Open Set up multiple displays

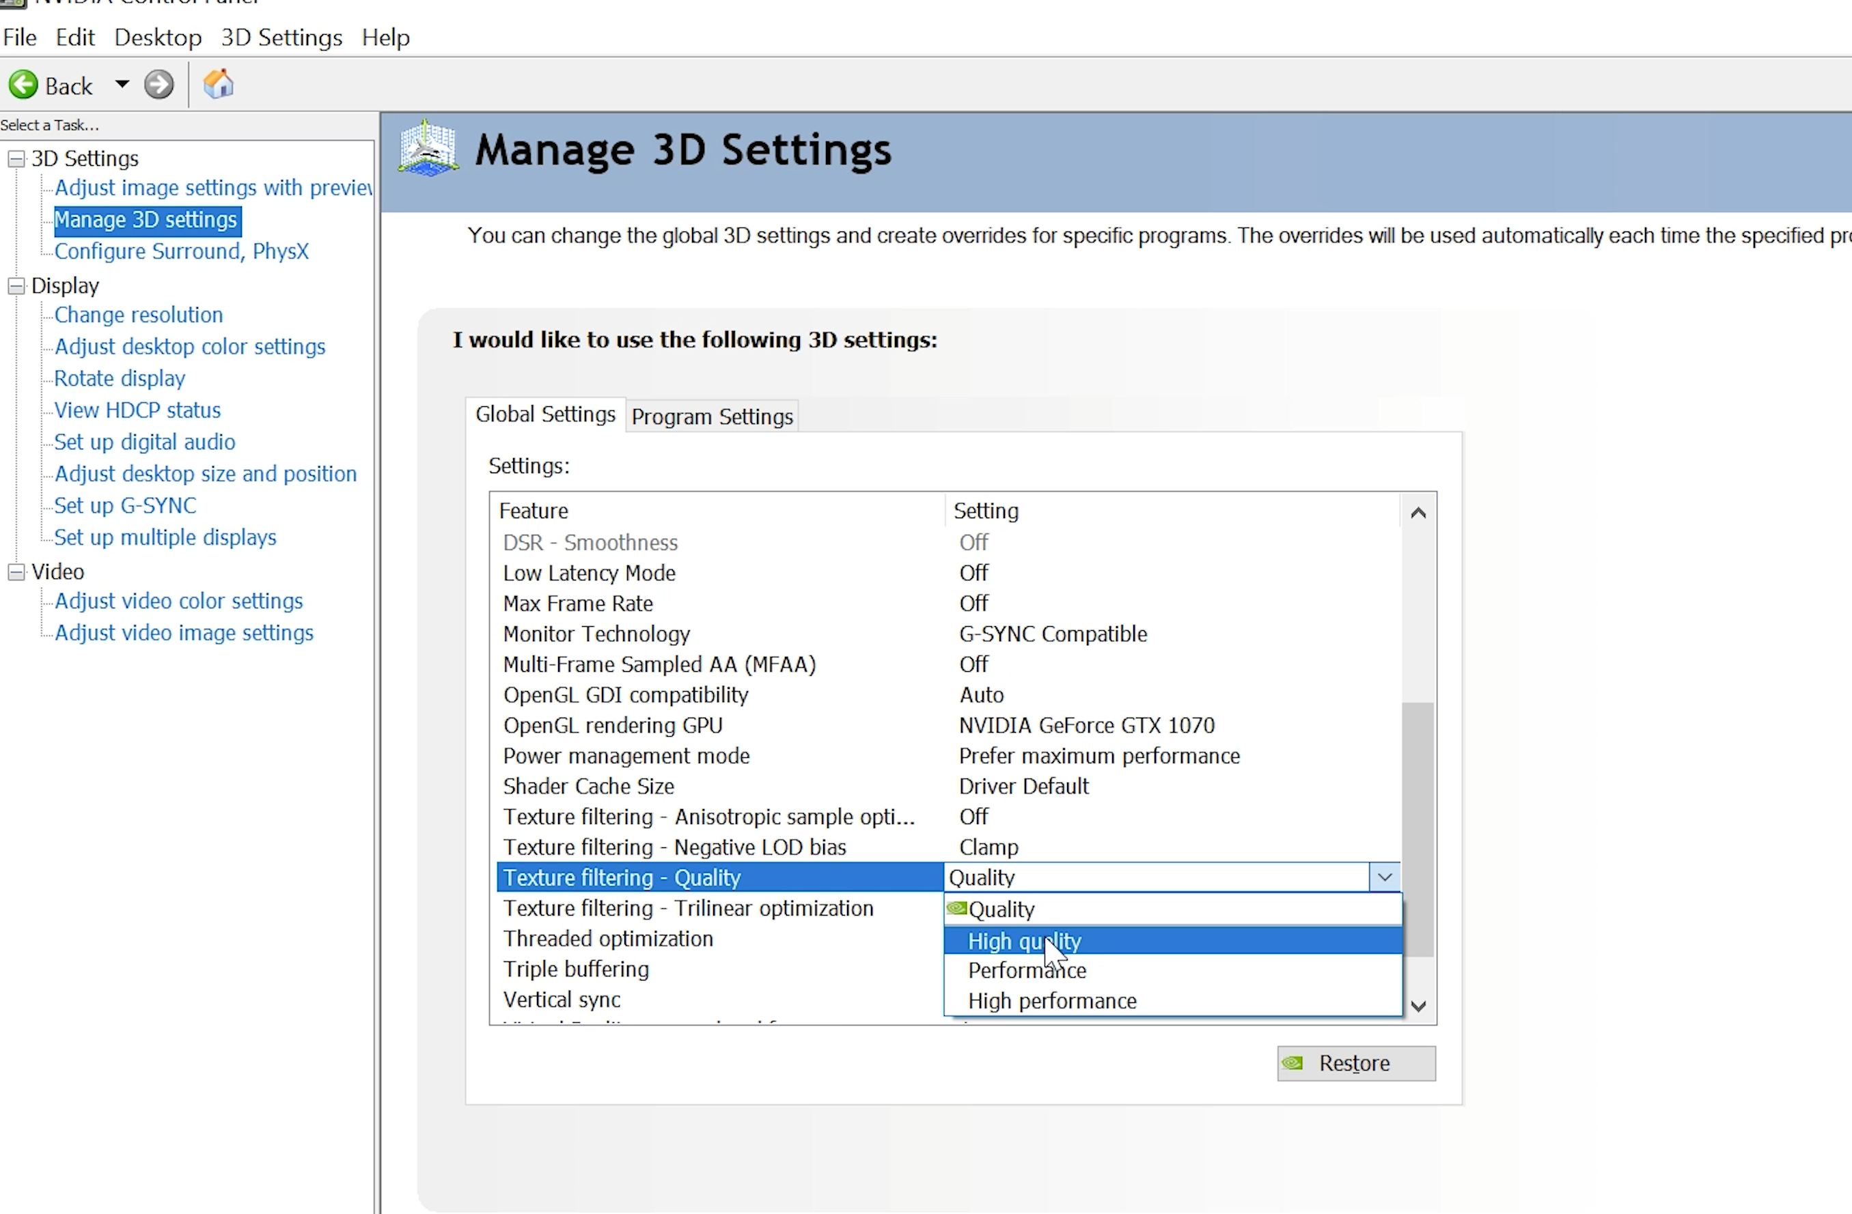(165, 538)
